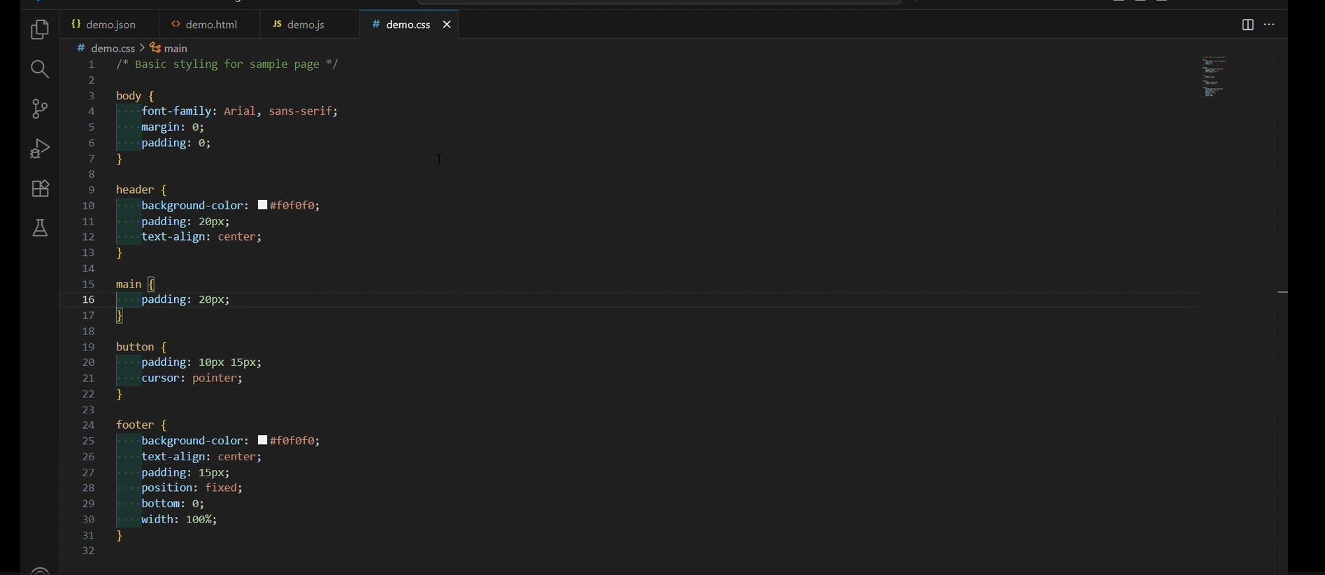This screenshot has width=1325, height=575.
Task: Open the More Actions ellipsis menu
Action: pyautogui.click(x=1270, y=24)
